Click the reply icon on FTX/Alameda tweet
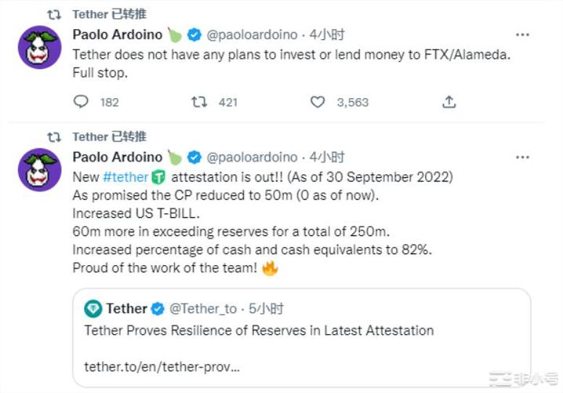Image resolution: width=563 pixels, height=393 pixels. [81, 102]
